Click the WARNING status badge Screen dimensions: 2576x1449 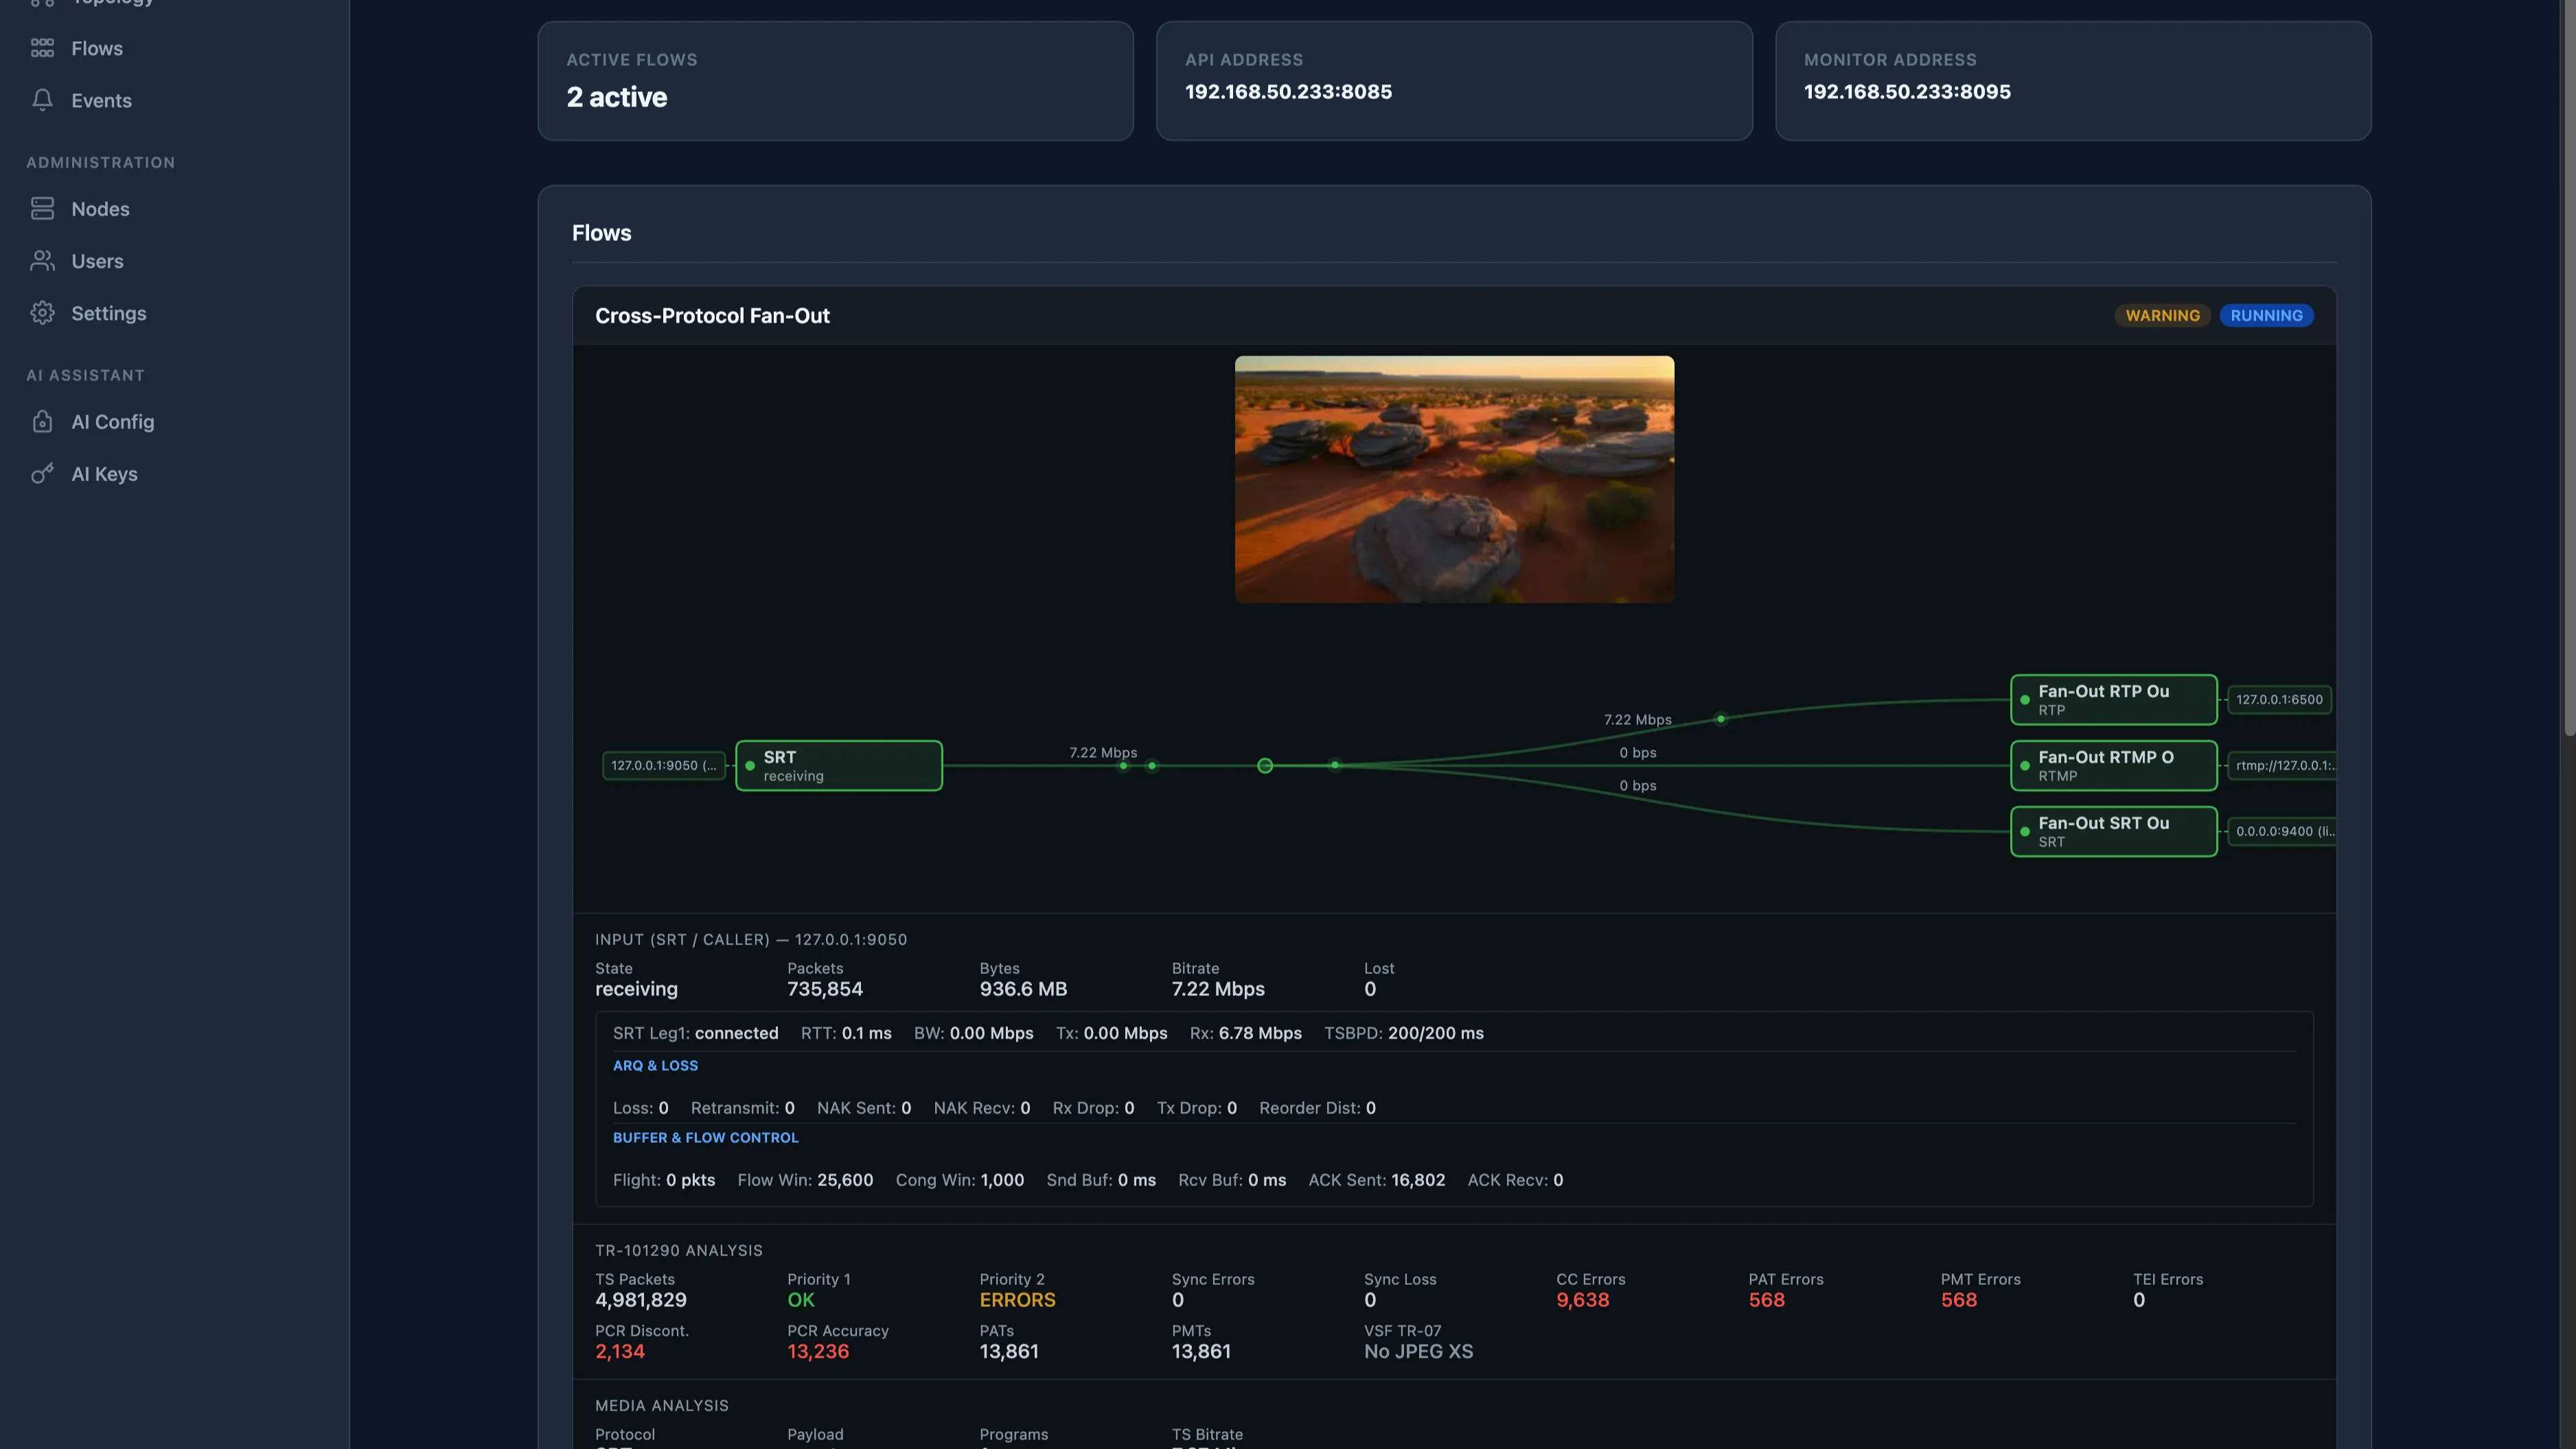[2162, 315]
